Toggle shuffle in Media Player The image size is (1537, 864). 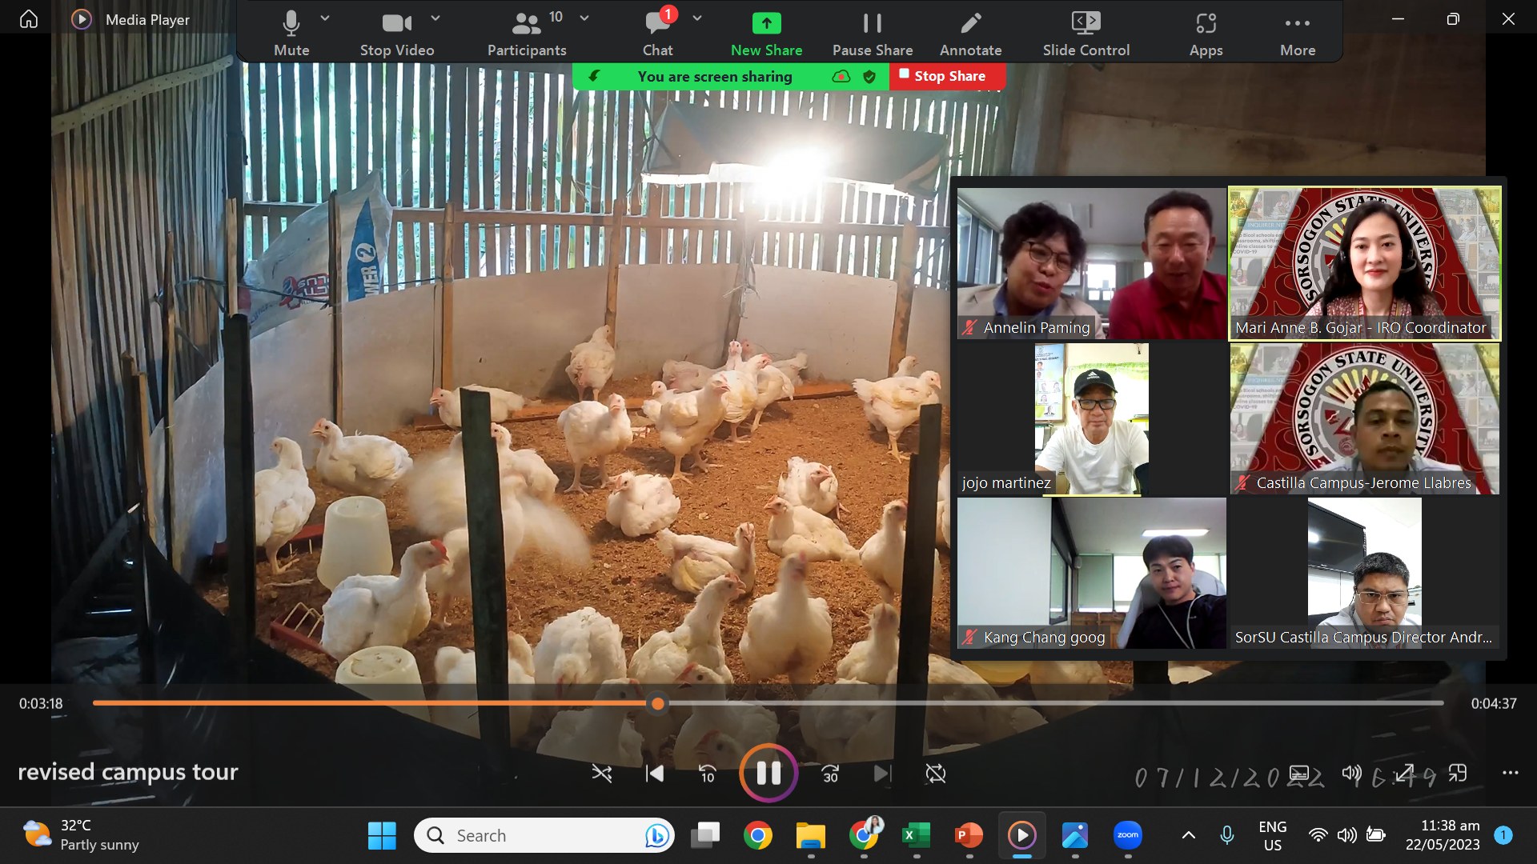pyautogui.click(x=601, y=774)
